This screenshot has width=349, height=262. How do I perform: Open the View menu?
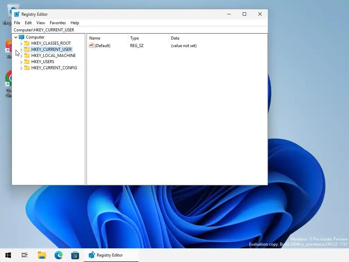41,23
